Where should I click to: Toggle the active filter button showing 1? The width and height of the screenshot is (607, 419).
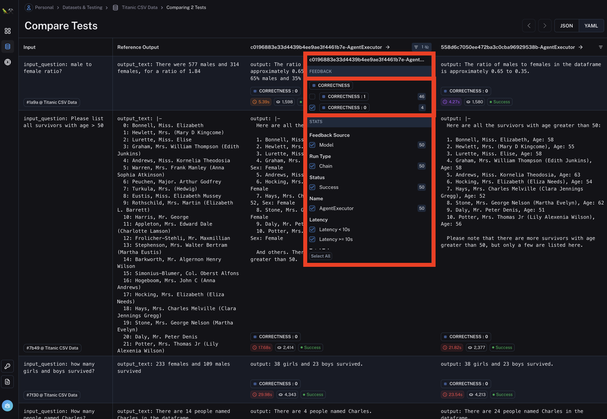point(422,47)
